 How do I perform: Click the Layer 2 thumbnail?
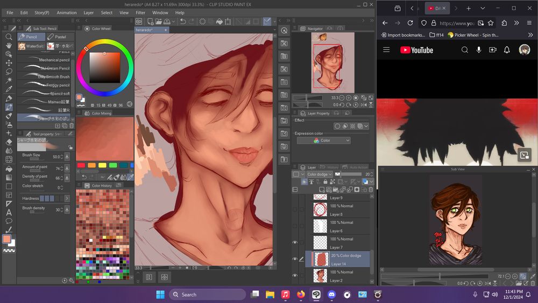click(320, 276)
